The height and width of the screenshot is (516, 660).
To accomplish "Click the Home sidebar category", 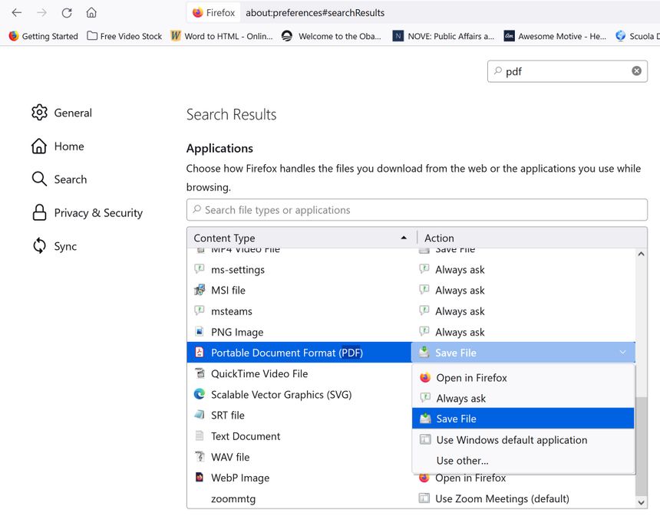I will tap(68, 146).
